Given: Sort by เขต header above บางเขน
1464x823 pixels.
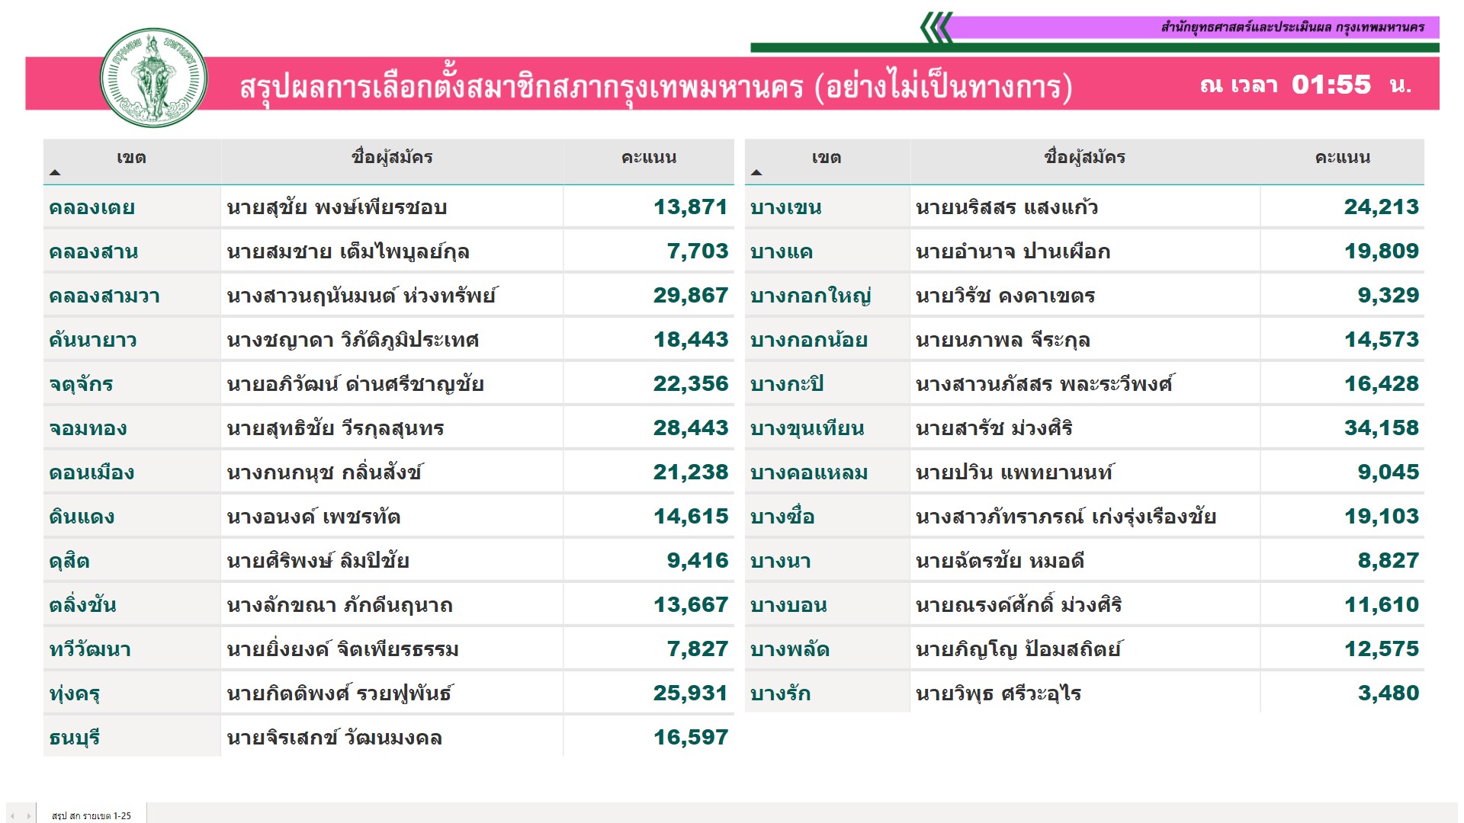Looking at the screenshot, I should (x=827, y=158).
